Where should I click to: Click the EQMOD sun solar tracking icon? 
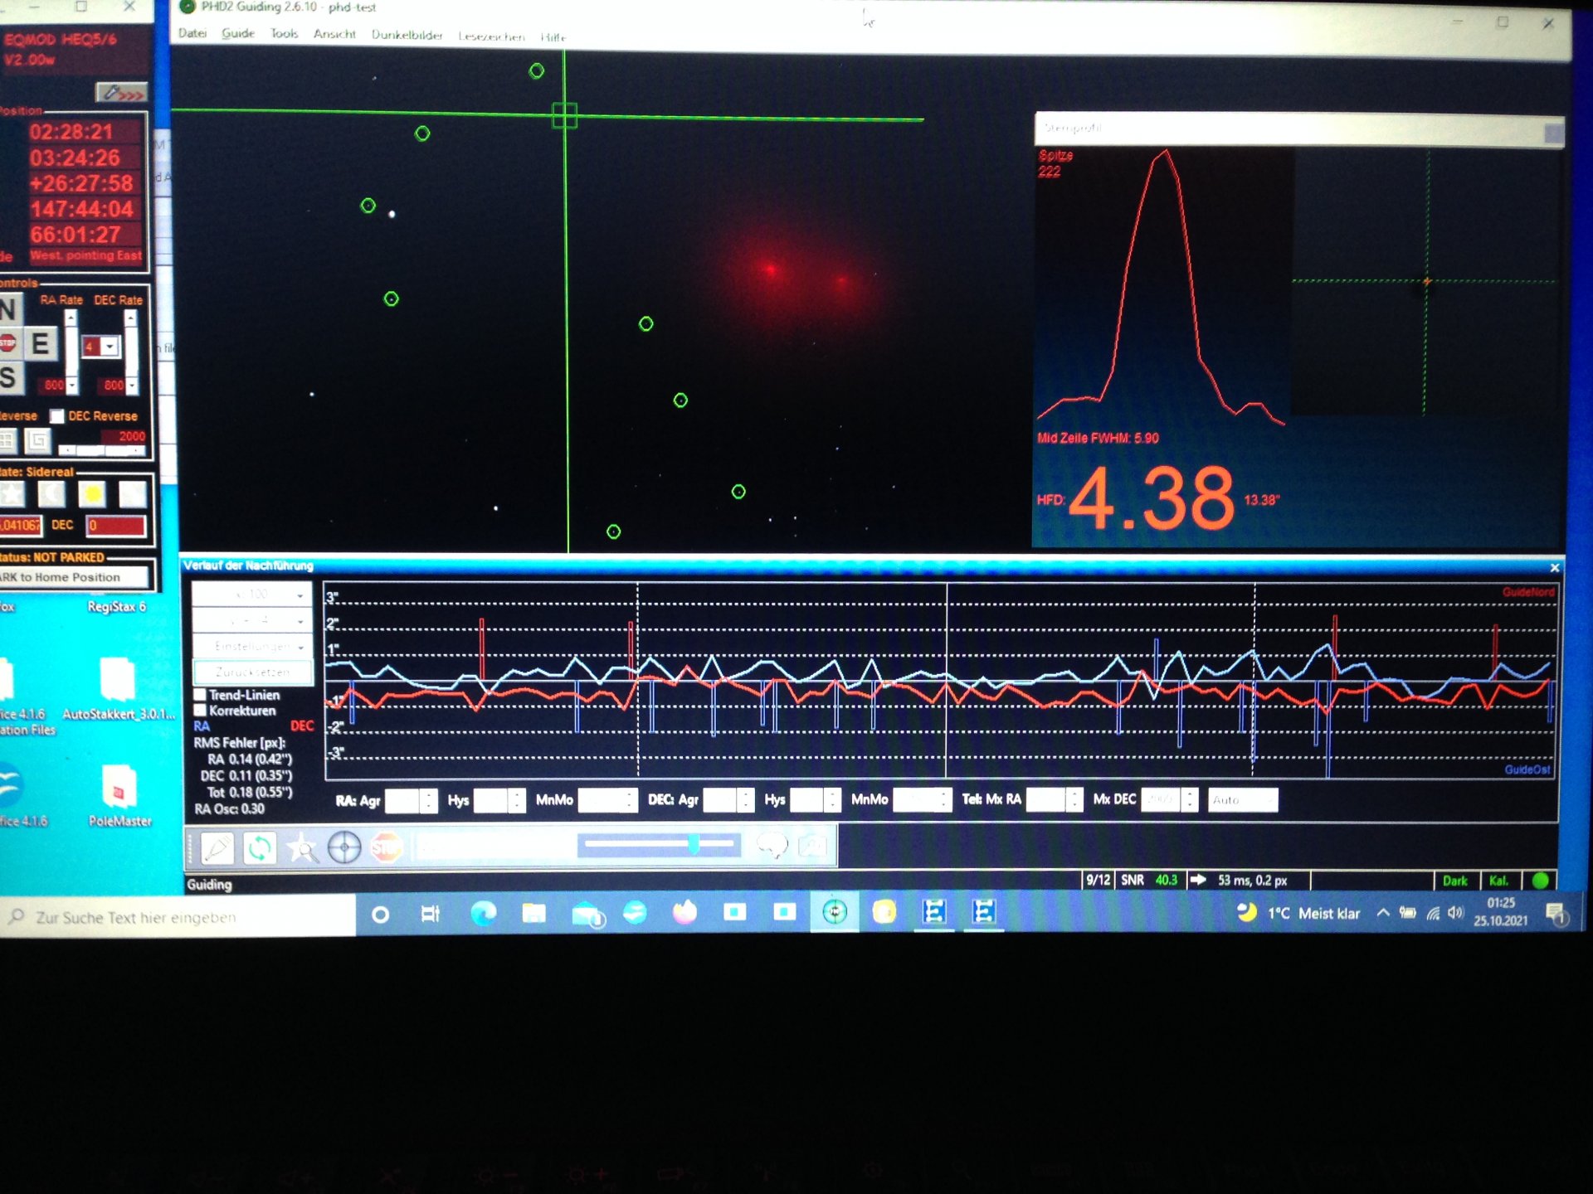coord(92,495)
